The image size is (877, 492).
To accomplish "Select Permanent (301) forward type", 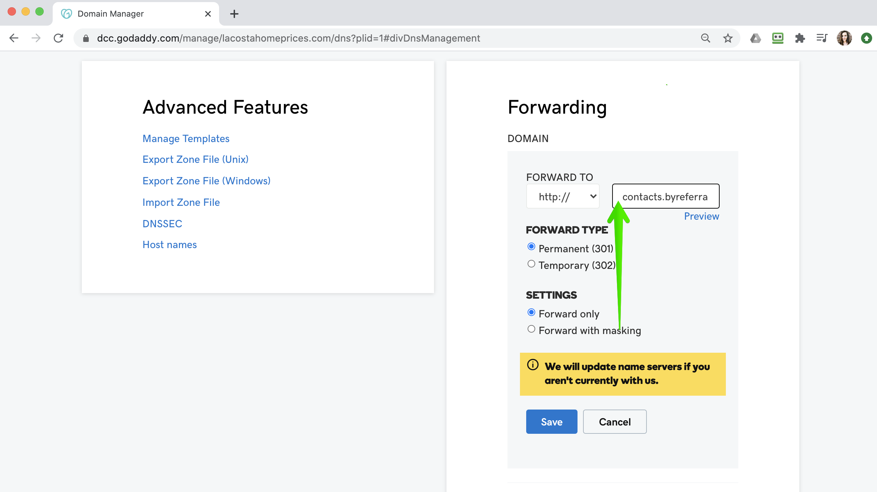I will [x=531, y=247].
